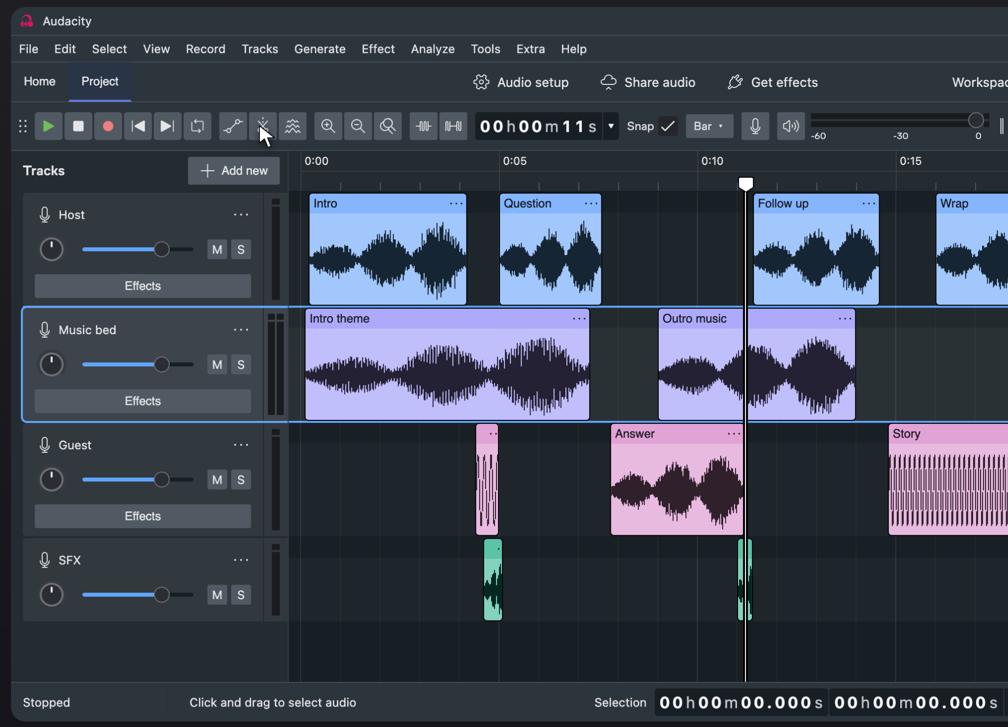Skip to end of project
Screen dimensions: 1008x727
click(167, 126)
